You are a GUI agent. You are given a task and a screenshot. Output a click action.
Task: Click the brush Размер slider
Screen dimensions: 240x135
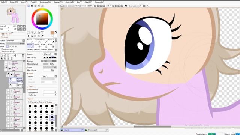[50, 61]
